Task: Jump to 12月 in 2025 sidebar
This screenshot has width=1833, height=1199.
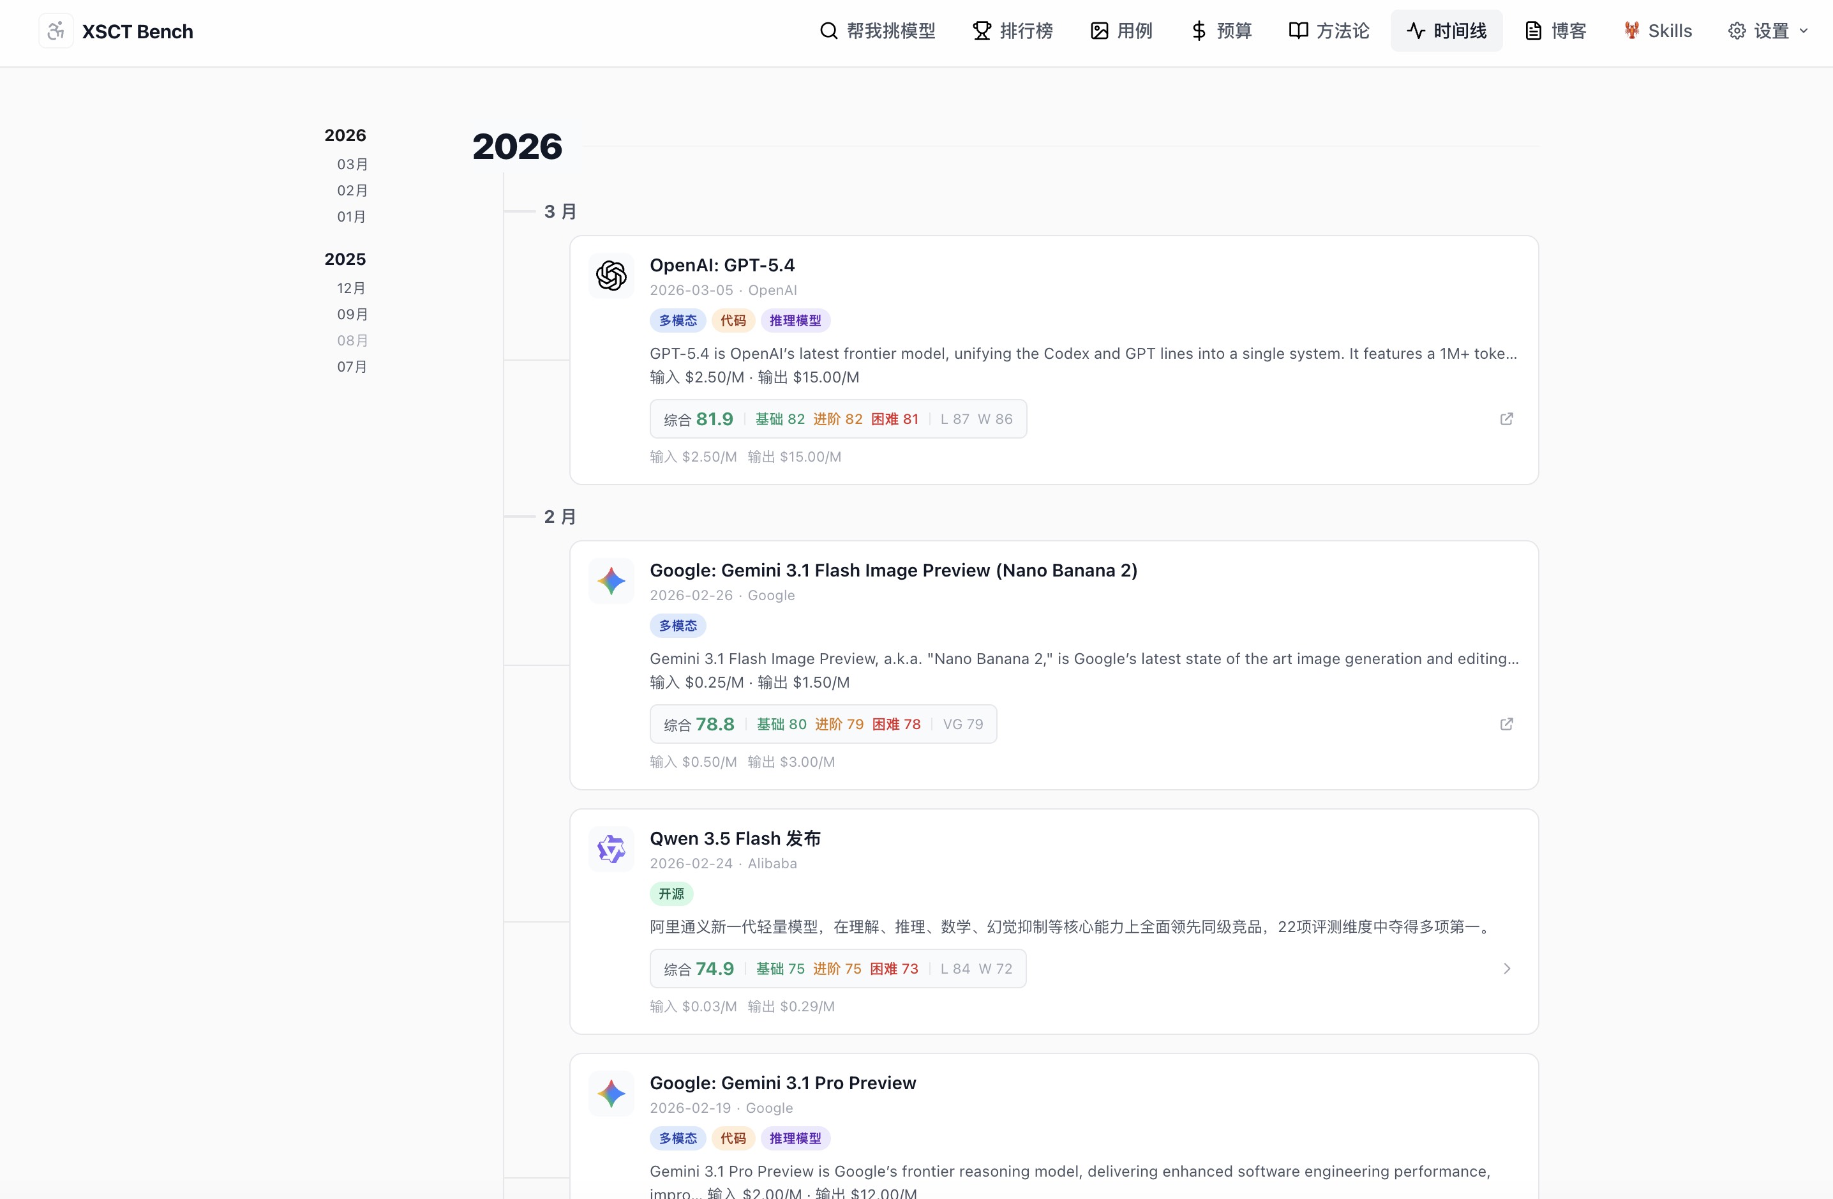Action: click(351, 288)
